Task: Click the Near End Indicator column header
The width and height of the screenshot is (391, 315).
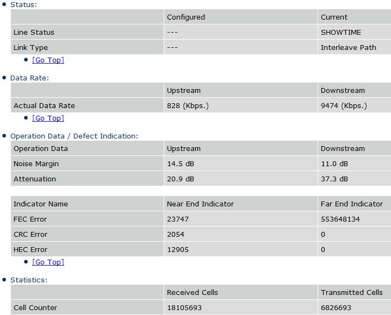Action: [200, 204]
